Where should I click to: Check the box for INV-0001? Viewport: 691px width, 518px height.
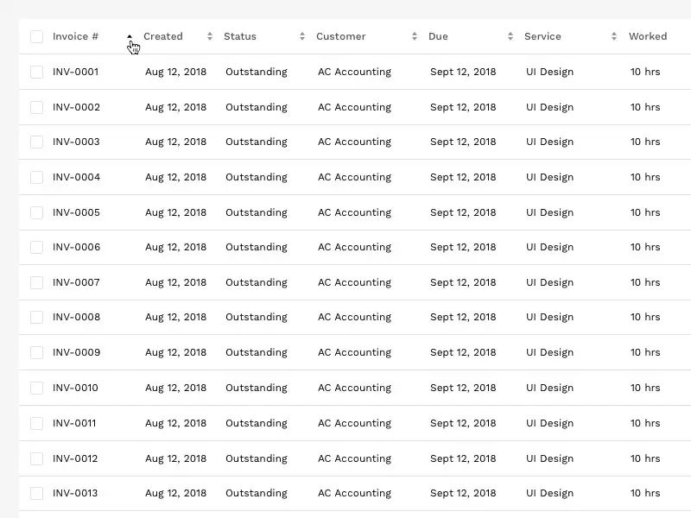click(x=36, y=72)
